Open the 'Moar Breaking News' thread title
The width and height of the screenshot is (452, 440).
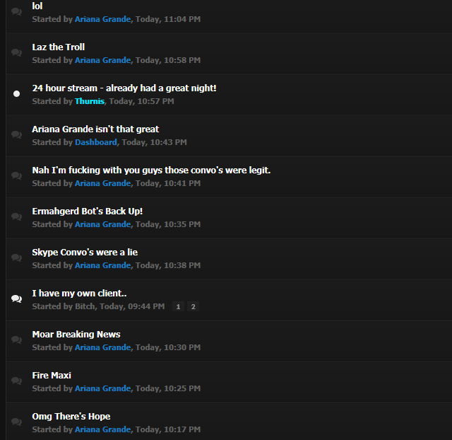click(76, 335)
